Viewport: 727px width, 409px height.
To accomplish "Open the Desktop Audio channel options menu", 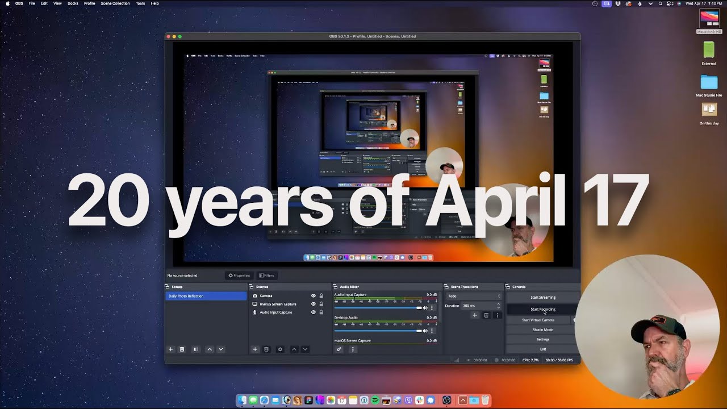I will (432, 331).
